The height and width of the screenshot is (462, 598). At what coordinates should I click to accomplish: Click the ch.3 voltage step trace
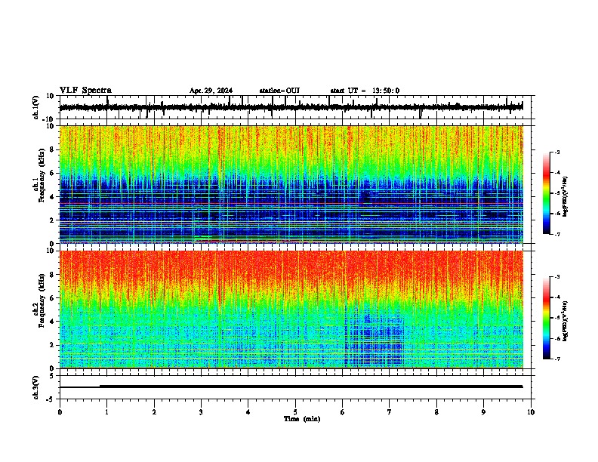pos(291,387)
